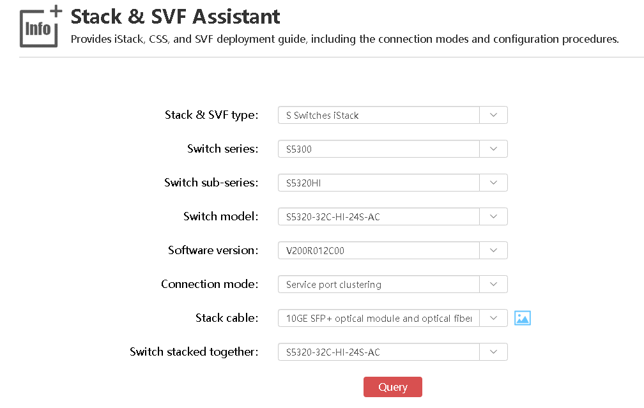Click the 'Switch sub-series:' label
644x408 pixels.
click(211, 183)
